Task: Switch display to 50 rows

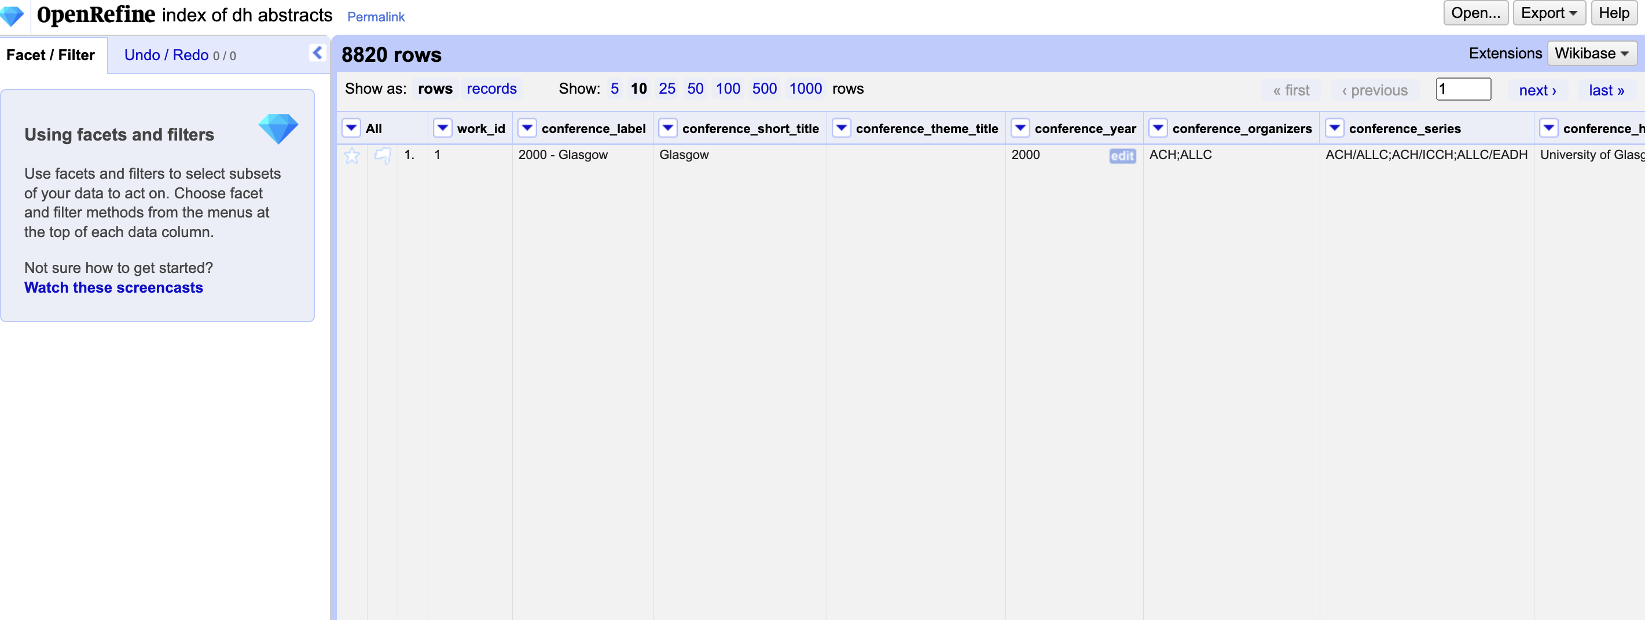Action: point(695,88)
